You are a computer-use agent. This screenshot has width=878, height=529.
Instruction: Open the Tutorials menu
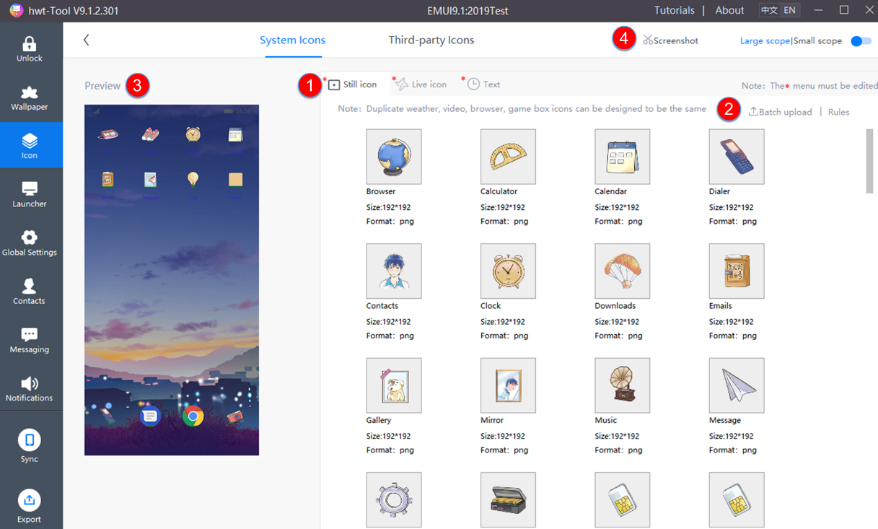click(674, 9)
